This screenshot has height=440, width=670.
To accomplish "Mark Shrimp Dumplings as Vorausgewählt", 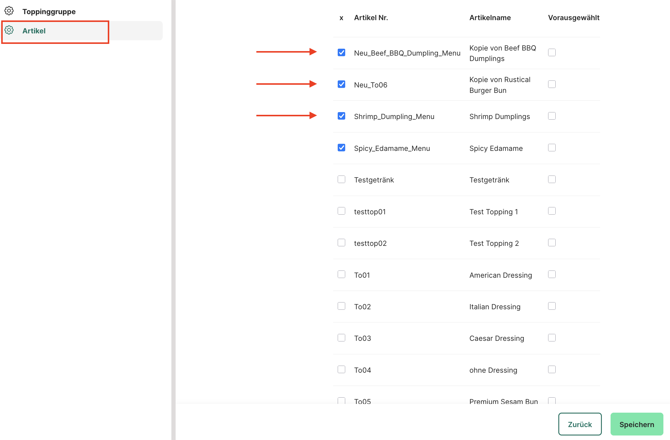I will (x=552, y=116).
